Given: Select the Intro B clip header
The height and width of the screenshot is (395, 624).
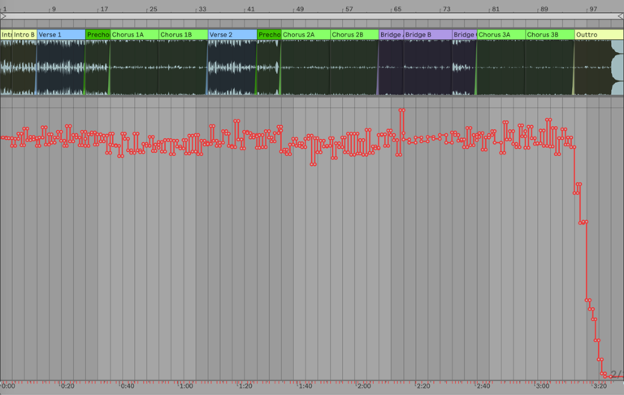Looking at the screenshot, I should point(24,35).
